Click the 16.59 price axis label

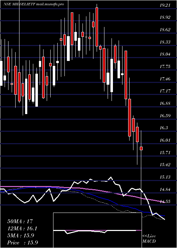tap(165, 115)
